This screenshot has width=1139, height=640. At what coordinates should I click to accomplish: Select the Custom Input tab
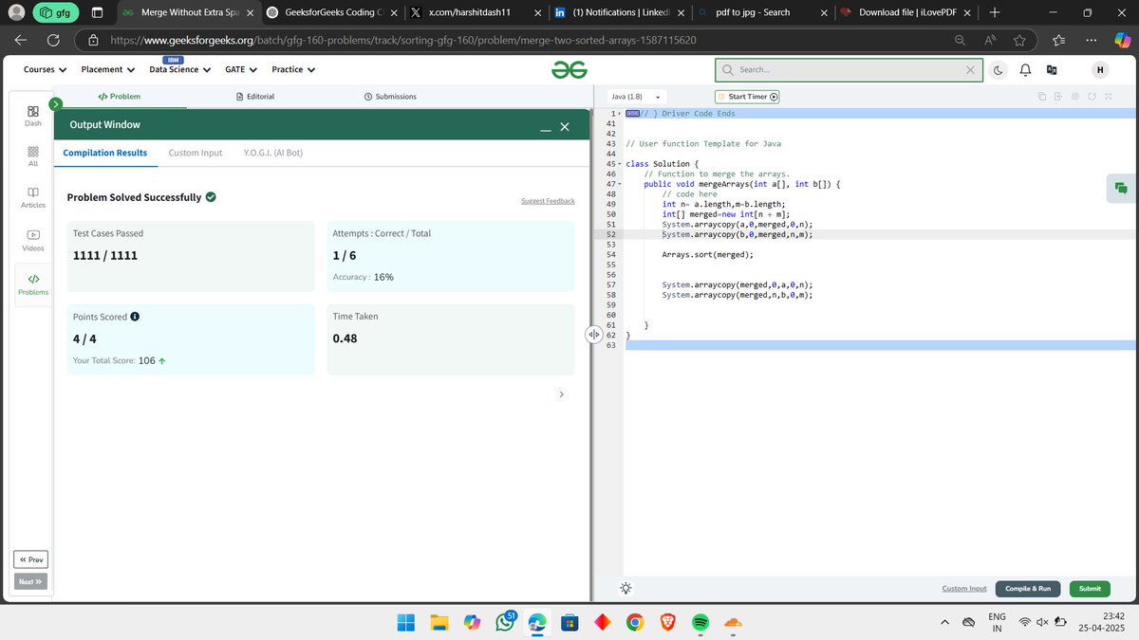coord(195,153)
